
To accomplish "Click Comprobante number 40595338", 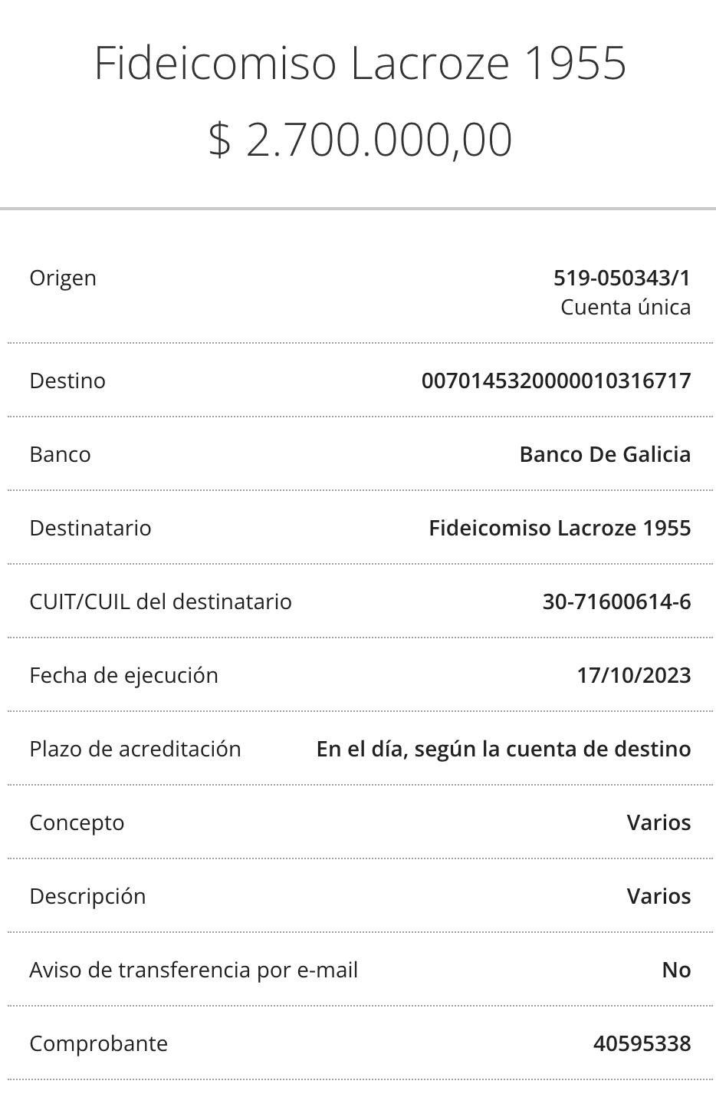I will point(642,1043).
